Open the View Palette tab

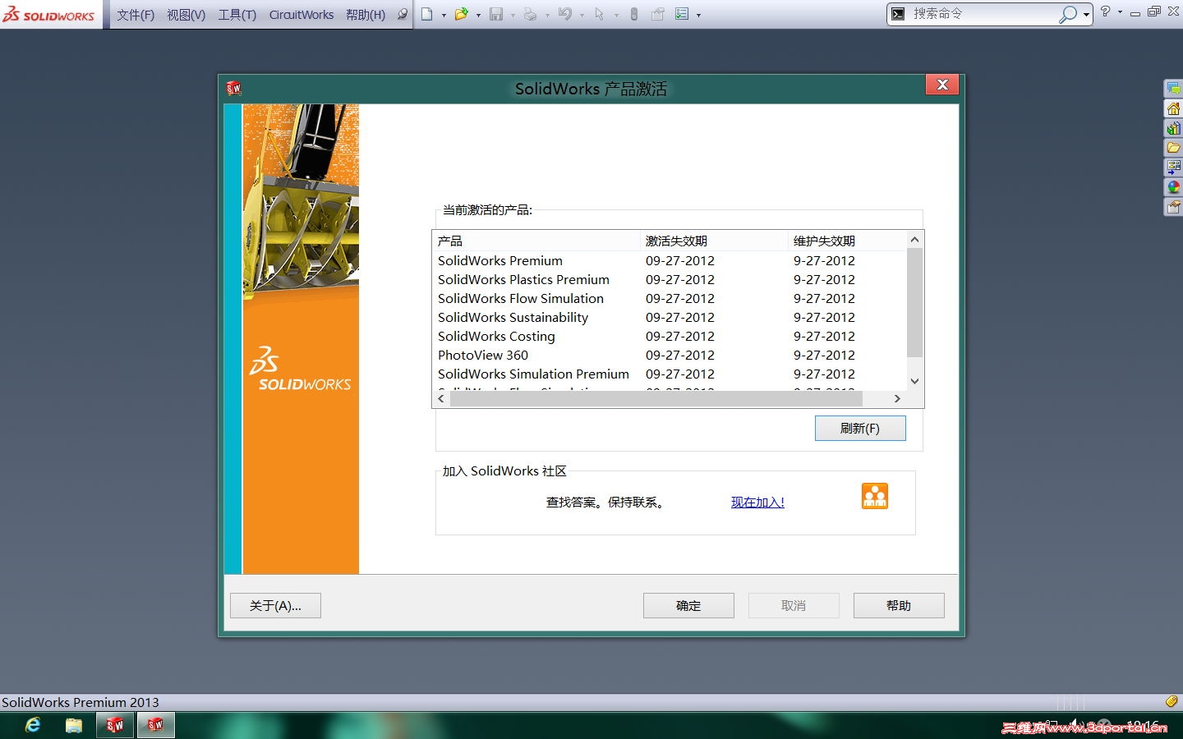pyautogui.click(x=1173, y=168)
